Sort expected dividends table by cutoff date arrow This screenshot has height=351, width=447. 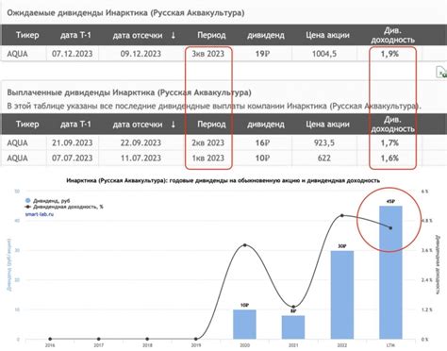[173, 35]
